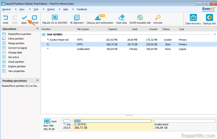Collapse the Pending operations panel

[x=37, y=80]
